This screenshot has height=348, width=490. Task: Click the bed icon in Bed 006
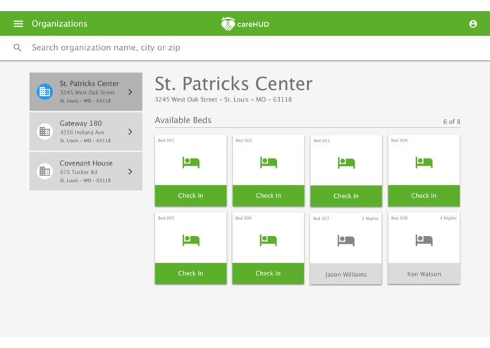(x=268, y=240)
